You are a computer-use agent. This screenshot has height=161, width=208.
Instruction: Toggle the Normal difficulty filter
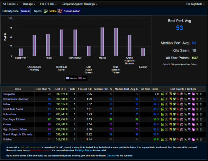pyautogui.click(x=25, y=11)
